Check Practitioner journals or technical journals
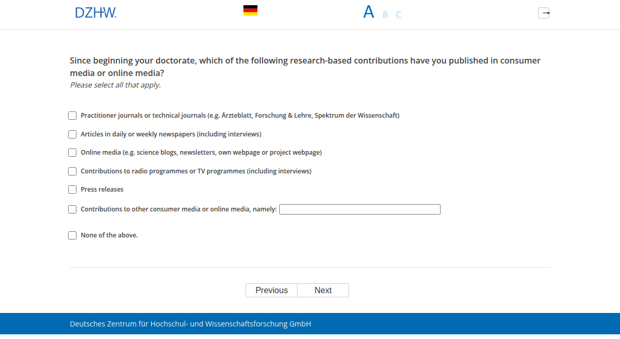 (72, 116)
